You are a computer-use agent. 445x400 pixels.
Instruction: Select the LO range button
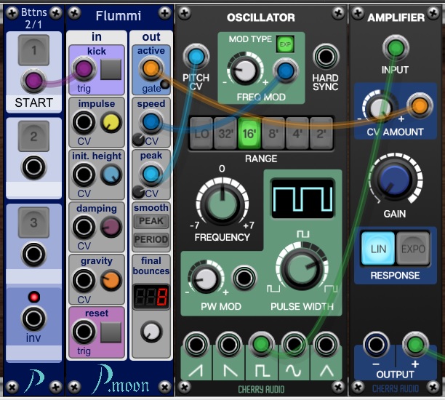click(x=200, y=133)
